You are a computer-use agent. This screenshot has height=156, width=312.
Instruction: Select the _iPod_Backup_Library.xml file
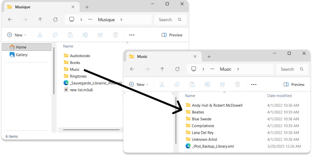coord(210,146)
